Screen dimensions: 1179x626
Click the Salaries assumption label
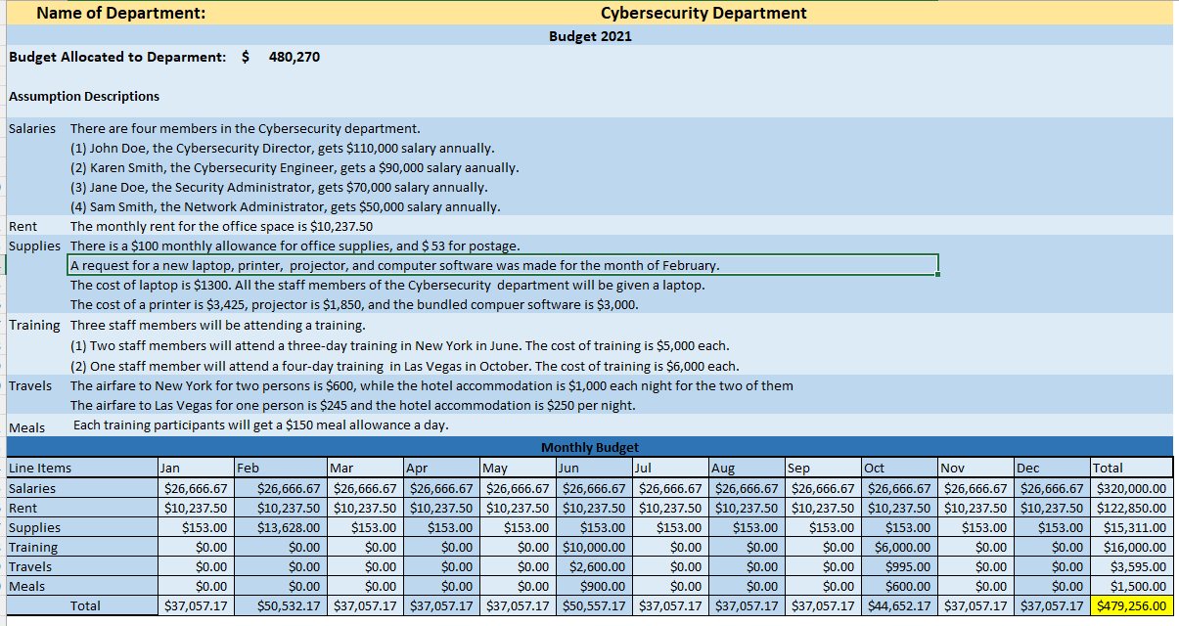coord(32,128)
